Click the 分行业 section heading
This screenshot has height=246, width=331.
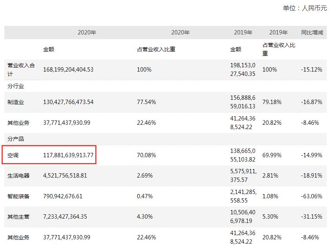click(x=16, y=86)
